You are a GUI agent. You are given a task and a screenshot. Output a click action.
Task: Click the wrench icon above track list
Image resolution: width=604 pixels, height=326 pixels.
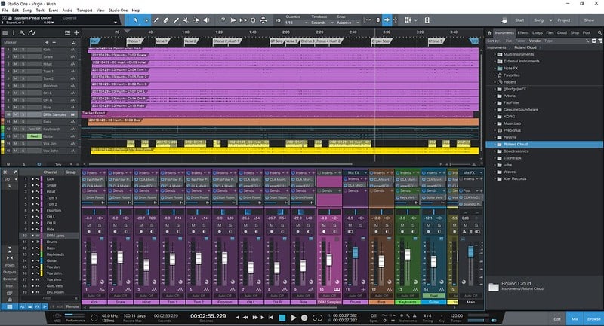click(x=23, y=33)
